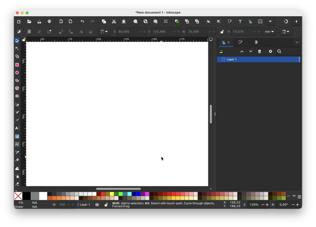This screenshot has height=227, width=316.
Task: Group the selected objects
Action: click(x=208, y=22)
